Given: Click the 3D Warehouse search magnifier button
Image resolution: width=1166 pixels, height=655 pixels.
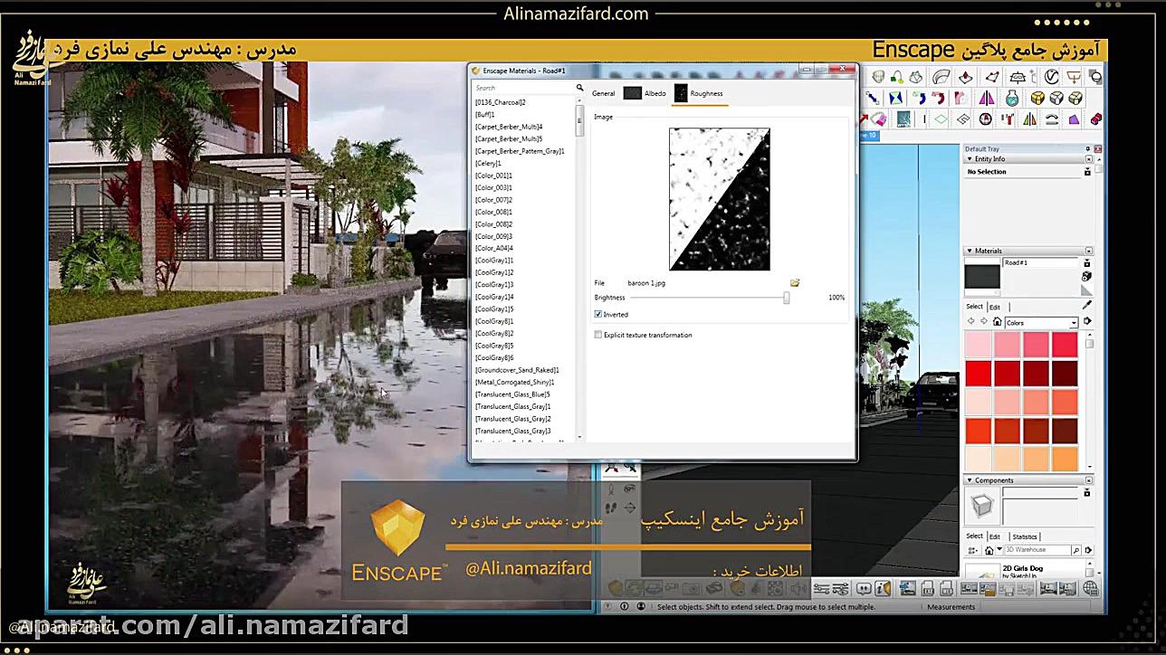Looking at the screenshot, I should point(1076,549).
